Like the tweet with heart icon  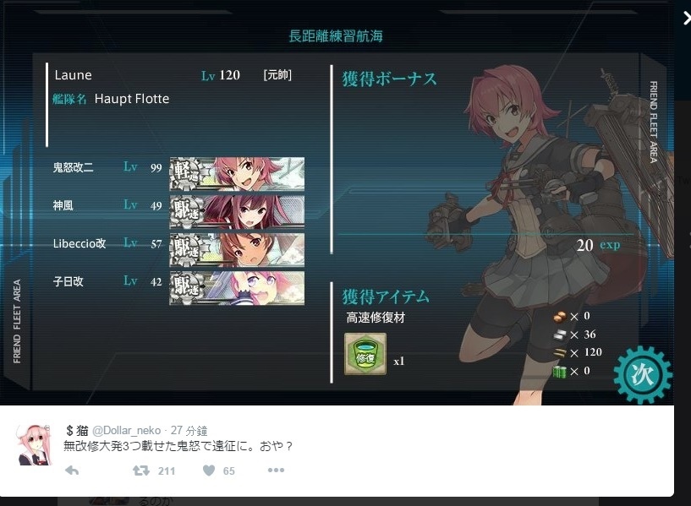209,471
